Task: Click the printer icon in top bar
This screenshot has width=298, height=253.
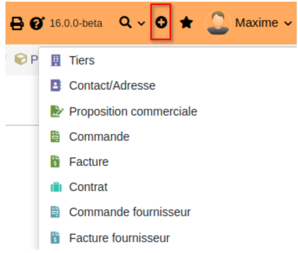Action: (x=17, y=23)
